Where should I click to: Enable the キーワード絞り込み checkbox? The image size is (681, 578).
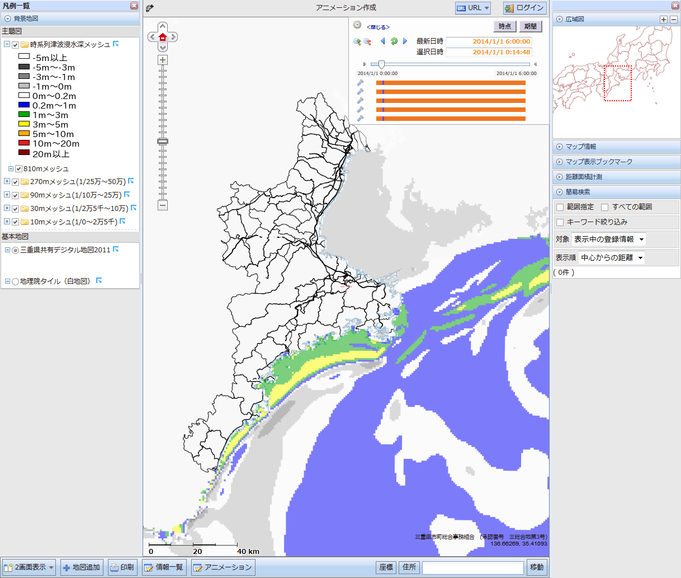tap(560, 222)
